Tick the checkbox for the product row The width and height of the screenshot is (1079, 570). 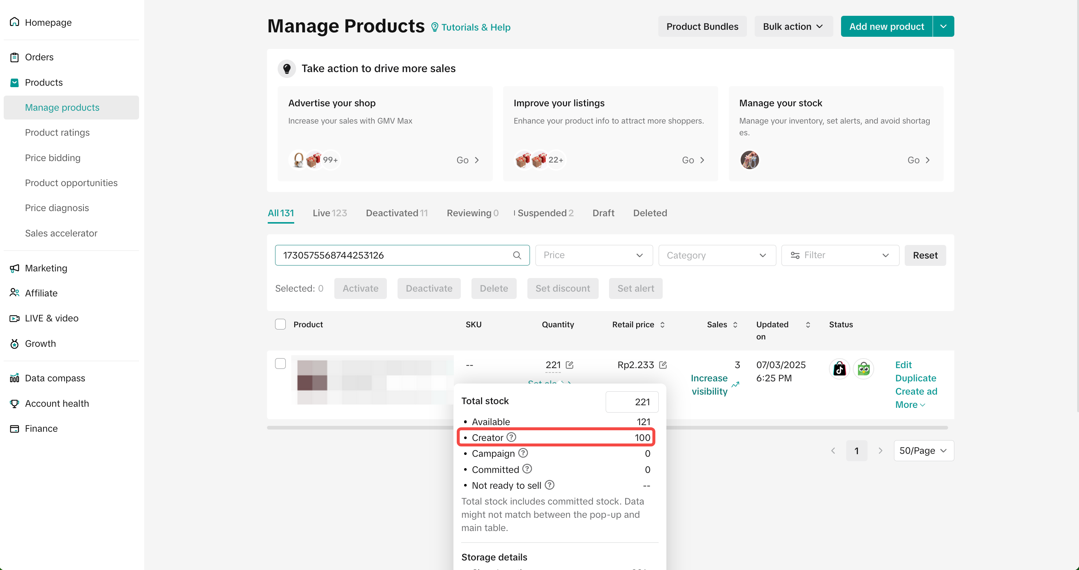pyautogui.click(x=280, y=364)
